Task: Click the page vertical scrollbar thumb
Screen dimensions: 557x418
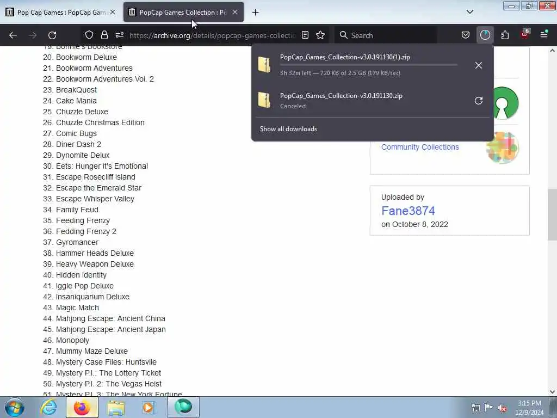Action: coord(552,215)
